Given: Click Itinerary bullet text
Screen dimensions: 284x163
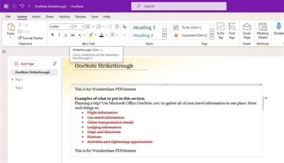Looking at the screenshot, I should [x=94, y=137].
